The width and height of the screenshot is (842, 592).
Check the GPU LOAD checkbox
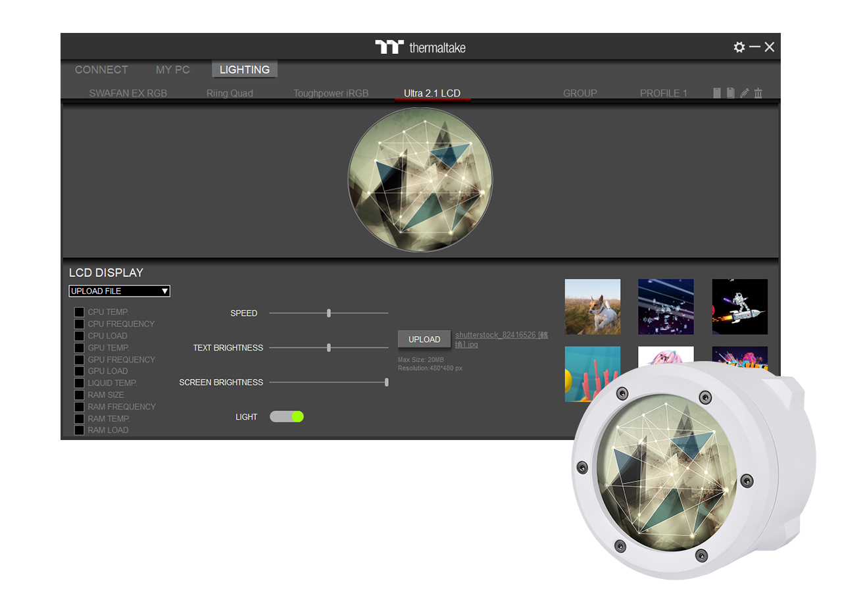click(79, 372)
